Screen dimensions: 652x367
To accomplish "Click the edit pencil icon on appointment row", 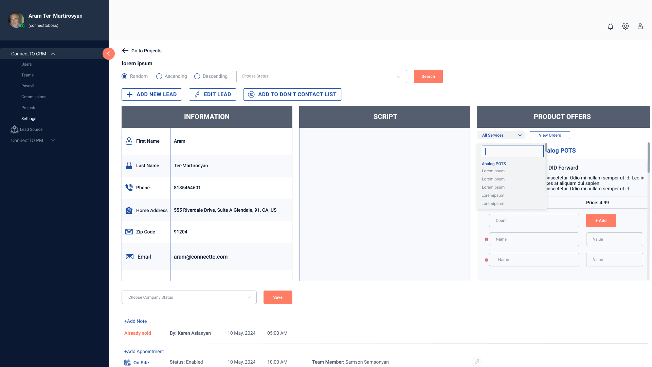I will (x=476, y=362).
